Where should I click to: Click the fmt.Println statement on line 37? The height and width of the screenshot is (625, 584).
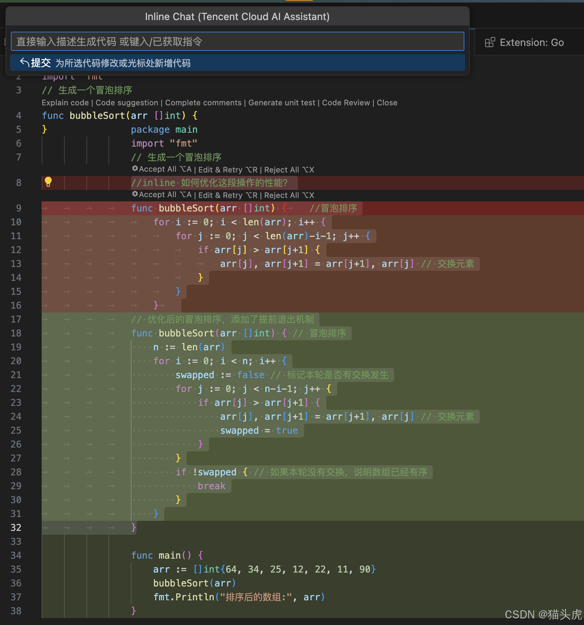pos(239,597)
